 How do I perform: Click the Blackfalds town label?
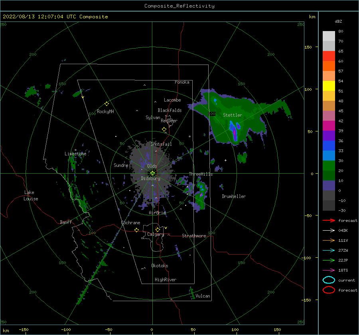point(170,110)
